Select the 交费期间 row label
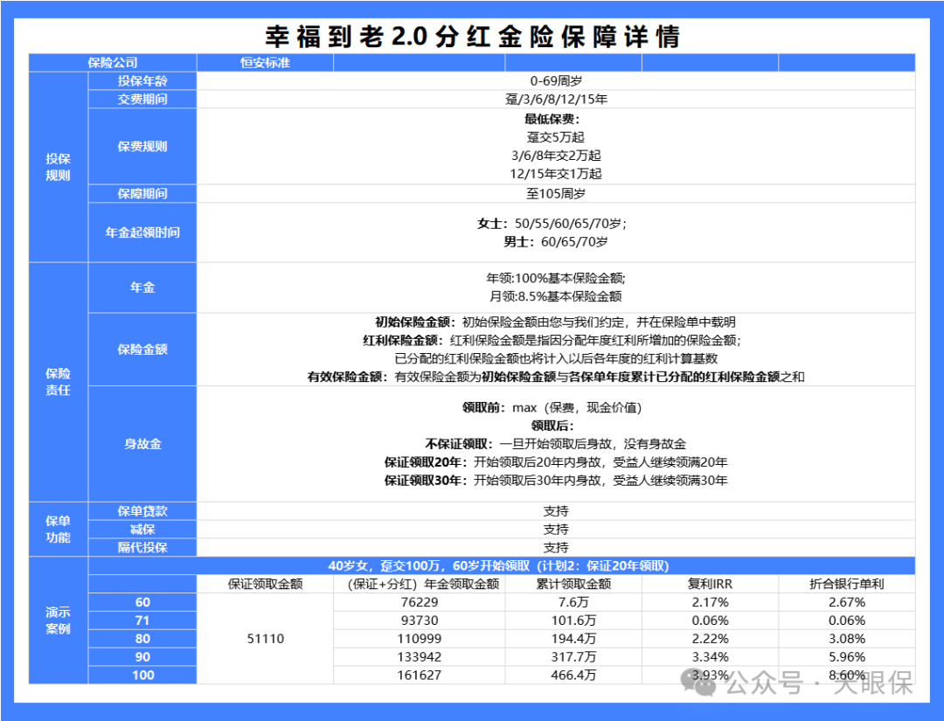The height and width of the screenshot is (721, 944). coord(142,99)
